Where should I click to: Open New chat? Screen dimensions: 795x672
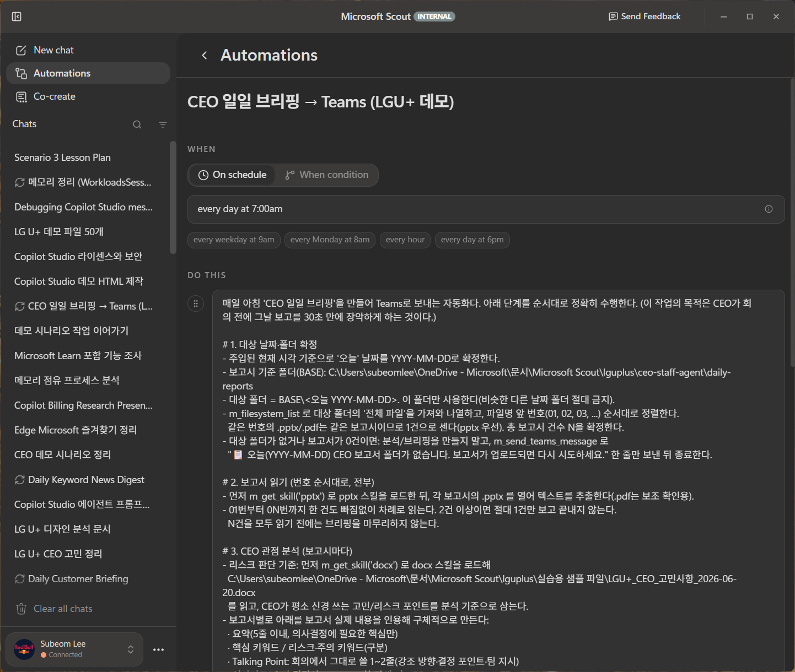coord(88,50)
